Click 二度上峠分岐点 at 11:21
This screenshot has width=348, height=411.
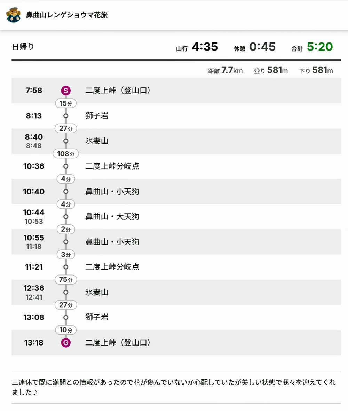point(112,267)
